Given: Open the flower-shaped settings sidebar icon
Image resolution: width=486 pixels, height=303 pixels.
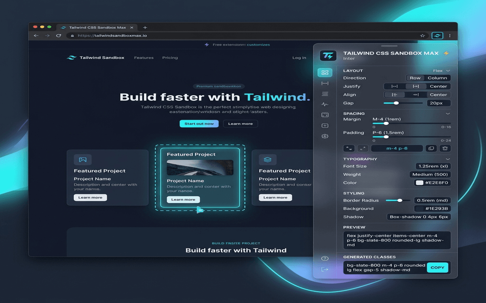Looking at the screenshot, I should point(325,136).
